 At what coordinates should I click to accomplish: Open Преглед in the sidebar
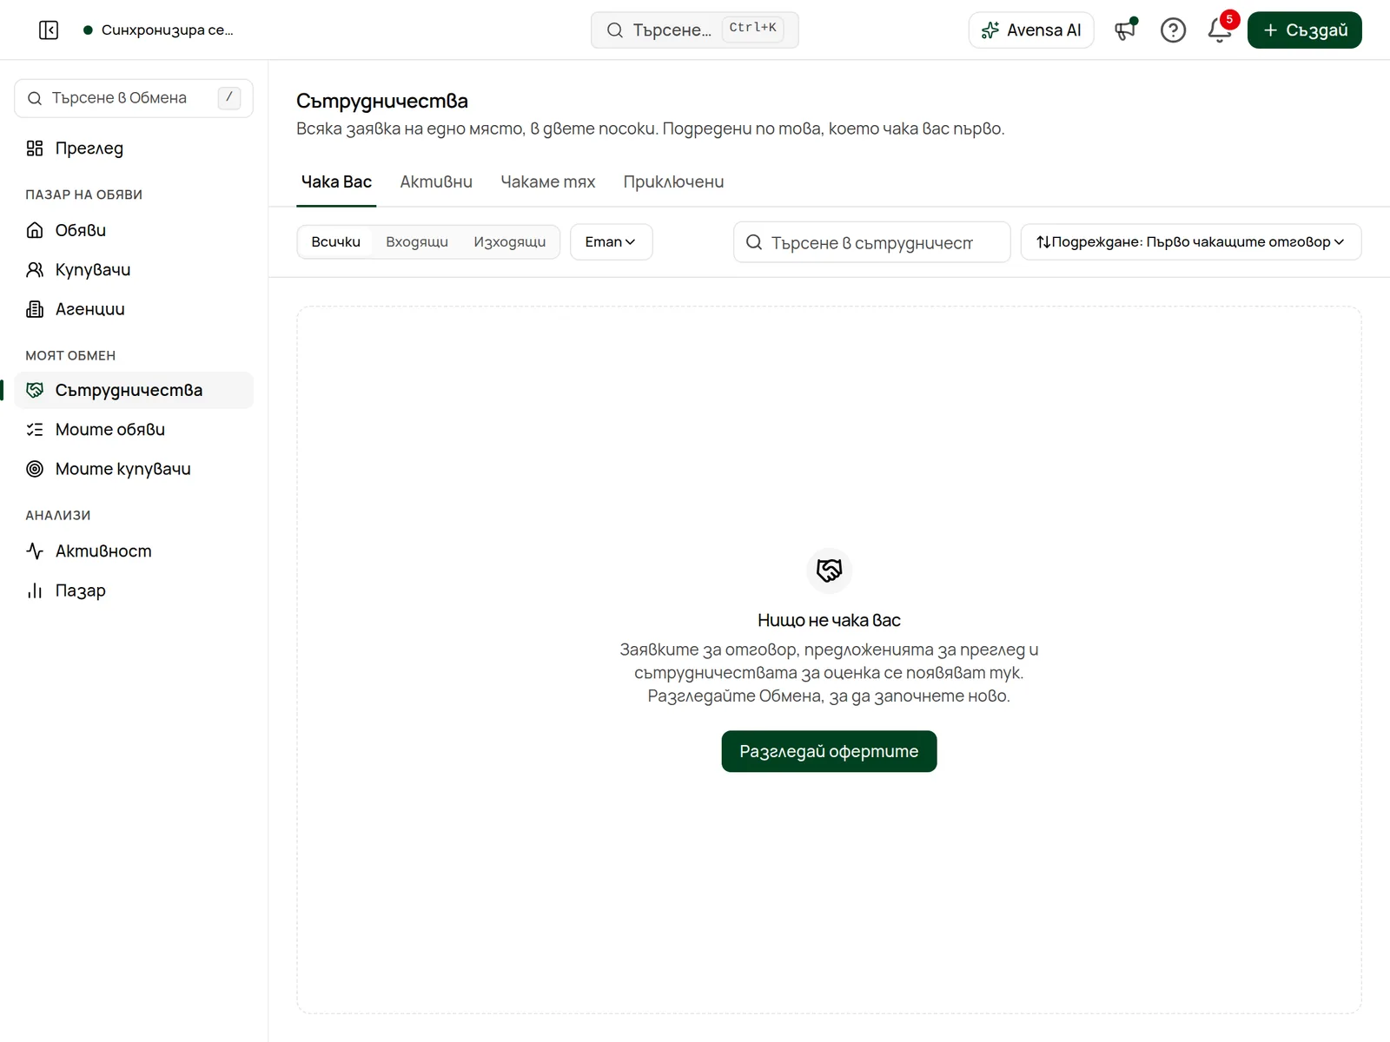point(134,148)
